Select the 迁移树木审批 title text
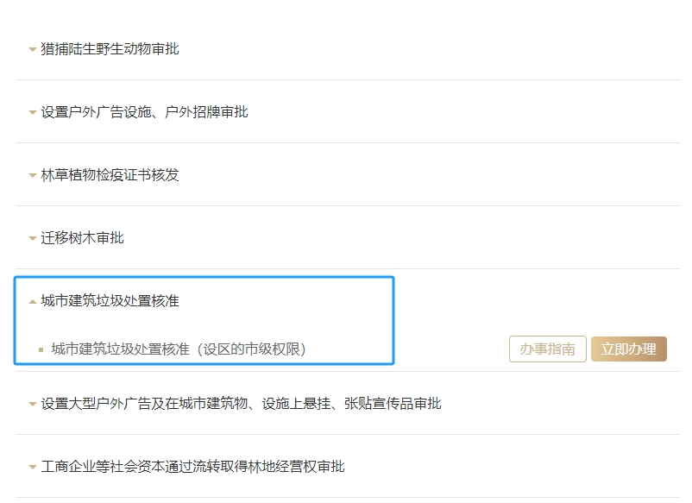The image size is (692, 503). point(82,238)
